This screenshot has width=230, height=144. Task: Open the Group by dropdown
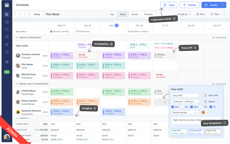pyautogui.click(x=184, y=14)
